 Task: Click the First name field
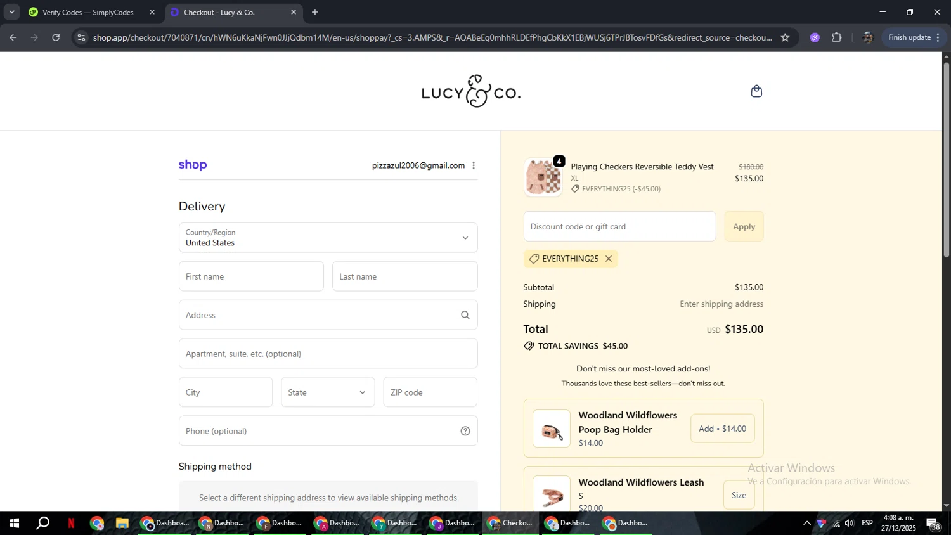click(x=251, y=276)
